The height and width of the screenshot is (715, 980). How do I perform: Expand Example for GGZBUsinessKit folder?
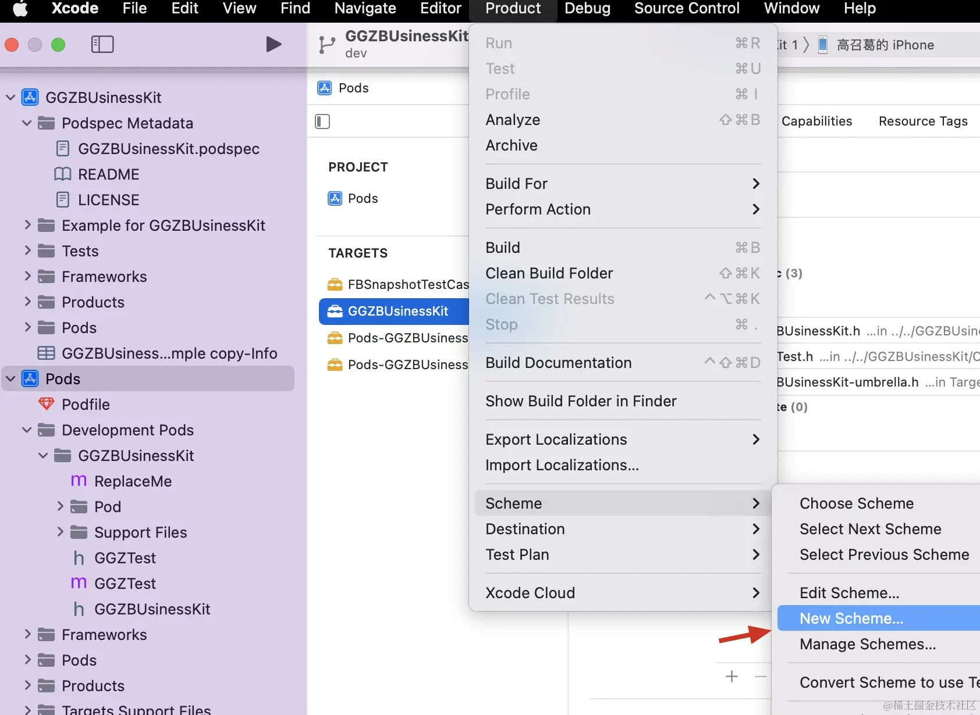(27, 225)
